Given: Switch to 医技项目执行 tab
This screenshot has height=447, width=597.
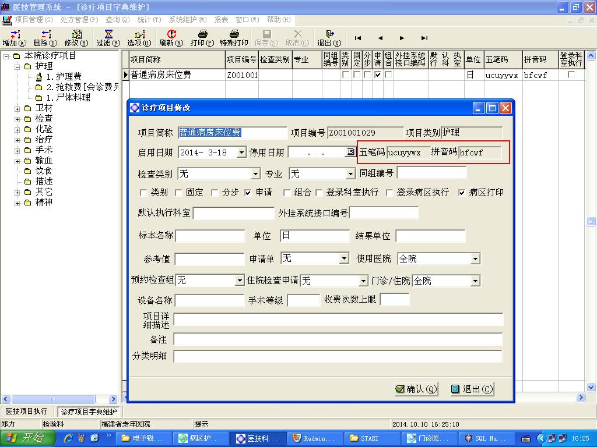Looking at the screenshot, I should point(26,411).
